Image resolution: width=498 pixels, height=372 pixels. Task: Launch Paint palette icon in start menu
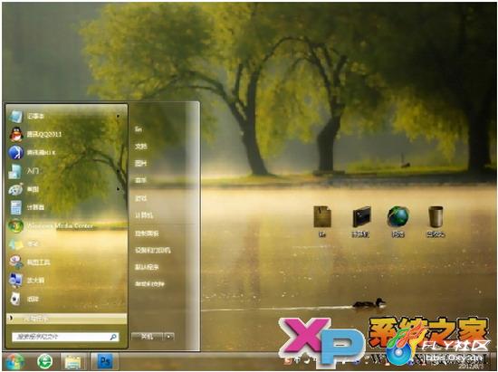click(x=15, y=189)
